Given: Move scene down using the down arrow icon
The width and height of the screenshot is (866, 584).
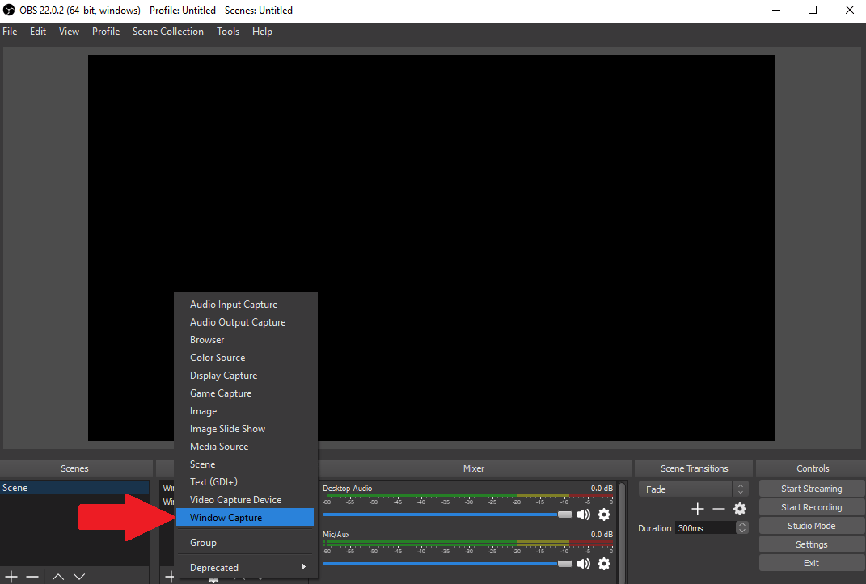Looking at the screenshot, I should click(78, 576).
